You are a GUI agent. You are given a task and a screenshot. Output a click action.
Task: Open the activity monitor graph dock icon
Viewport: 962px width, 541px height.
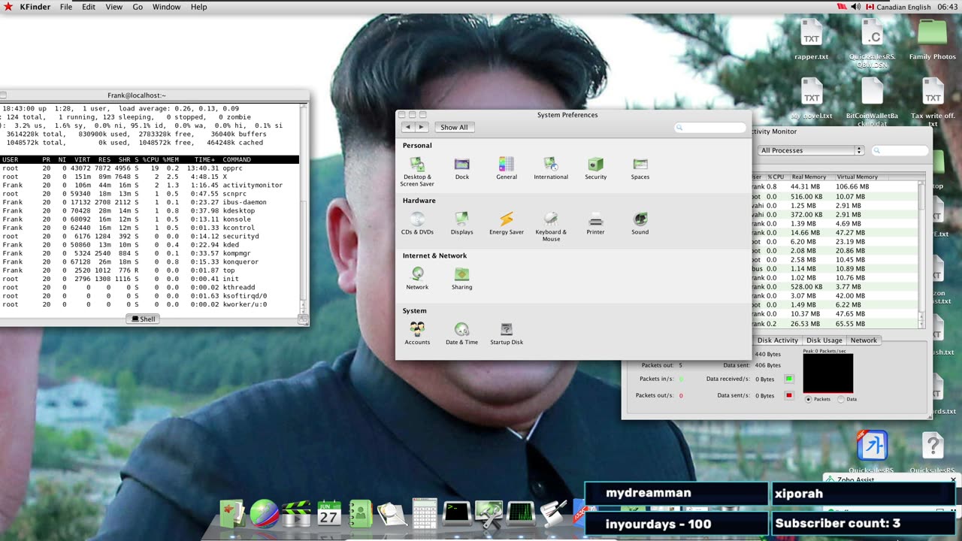(520, 514)
